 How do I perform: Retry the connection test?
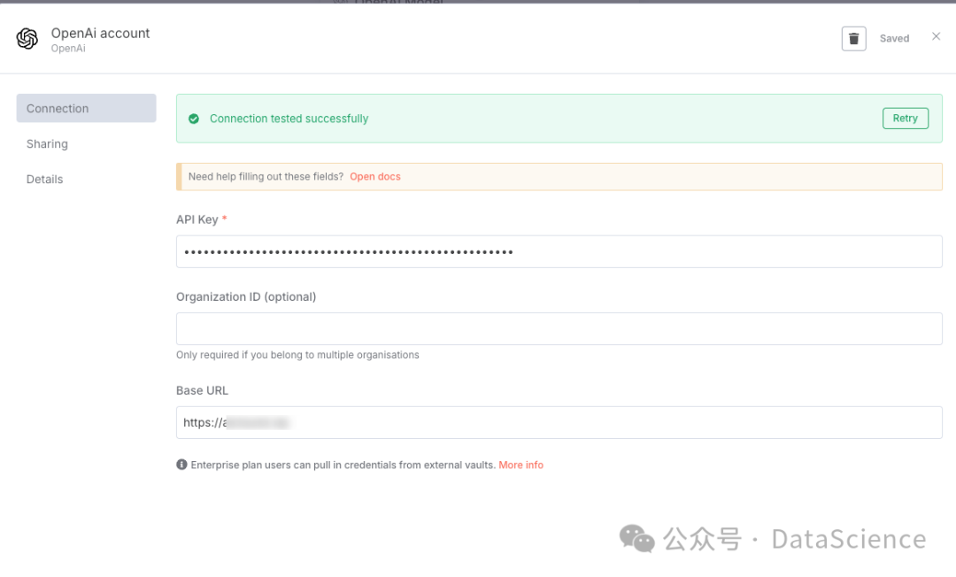906,119
